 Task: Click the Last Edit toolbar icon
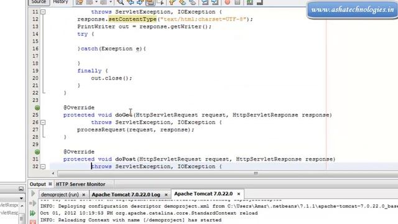point(79,2)
